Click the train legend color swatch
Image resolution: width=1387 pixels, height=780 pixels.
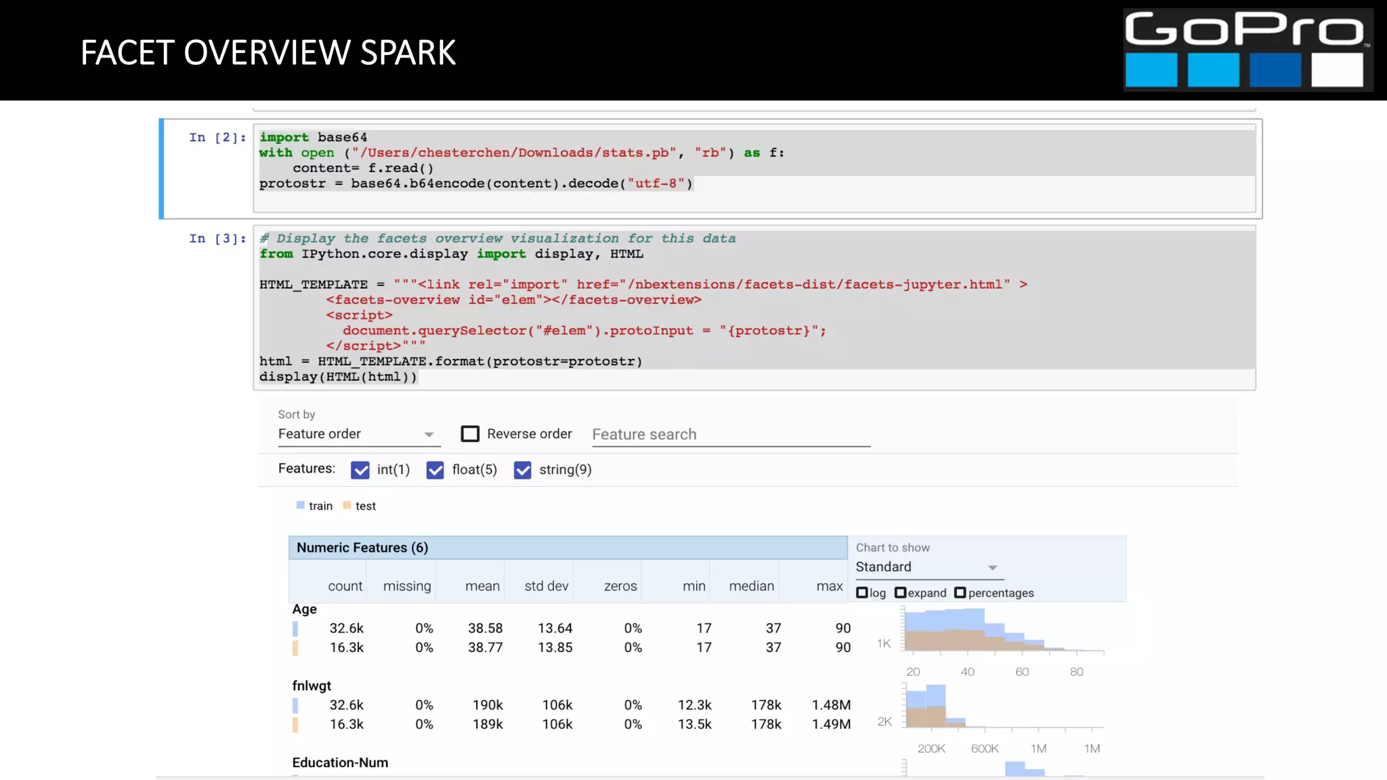pyautogui.click(x=300, y=505)
